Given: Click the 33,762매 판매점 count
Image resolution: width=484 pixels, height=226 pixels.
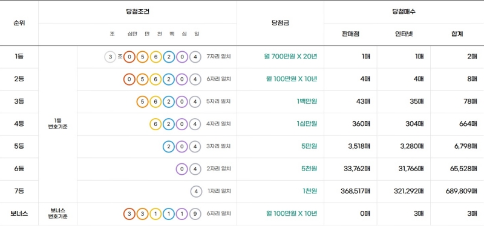Looking at the screenshot, I should (357, 169).
